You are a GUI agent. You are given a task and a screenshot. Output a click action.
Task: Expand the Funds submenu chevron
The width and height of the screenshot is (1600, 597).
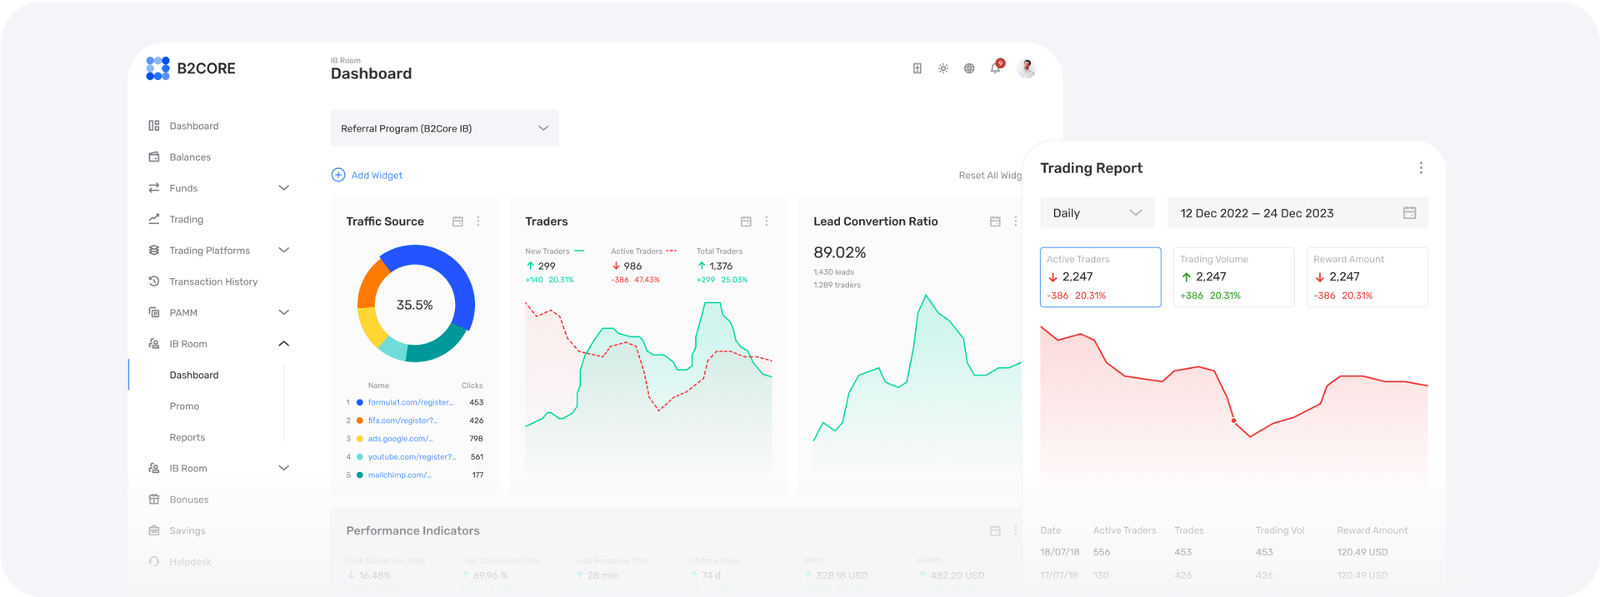pyautogui.click(x=283, y=188)
